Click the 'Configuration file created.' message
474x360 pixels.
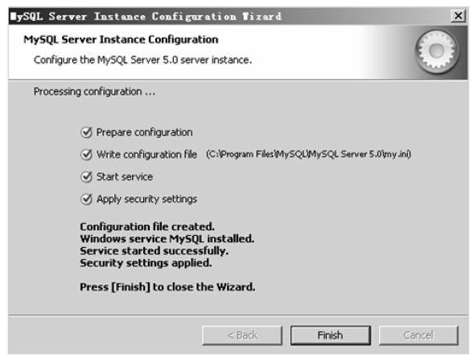(147, 226)
